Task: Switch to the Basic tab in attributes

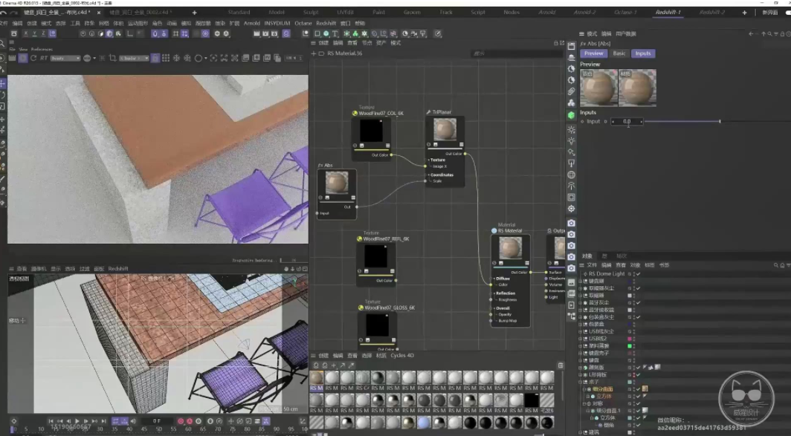Action: (x=619, y=53)
